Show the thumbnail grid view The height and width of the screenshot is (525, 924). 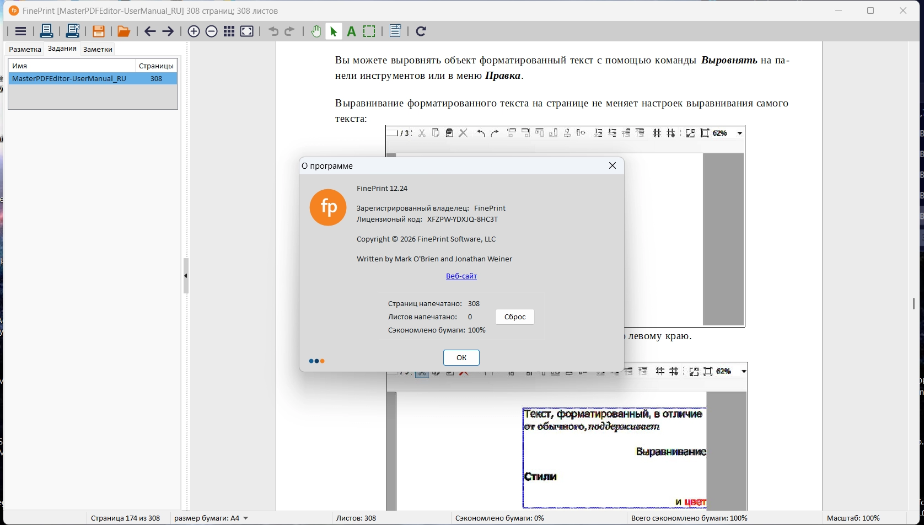[229, 31]
